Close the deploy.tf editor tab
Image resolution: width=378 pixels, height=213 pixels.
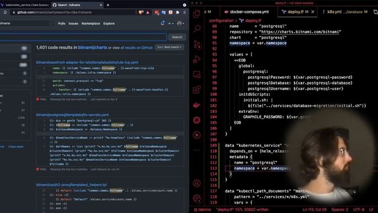[312, 12]
